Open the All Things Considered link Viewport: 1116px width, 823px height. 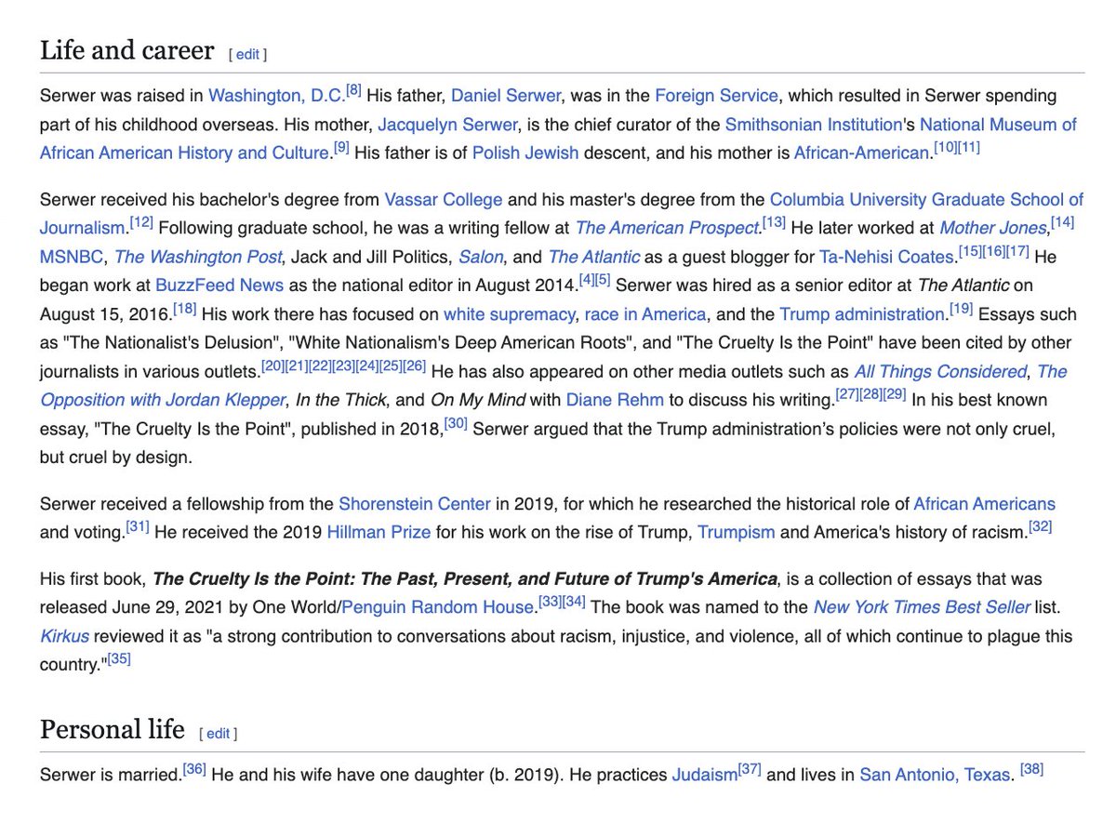point(940,372)
